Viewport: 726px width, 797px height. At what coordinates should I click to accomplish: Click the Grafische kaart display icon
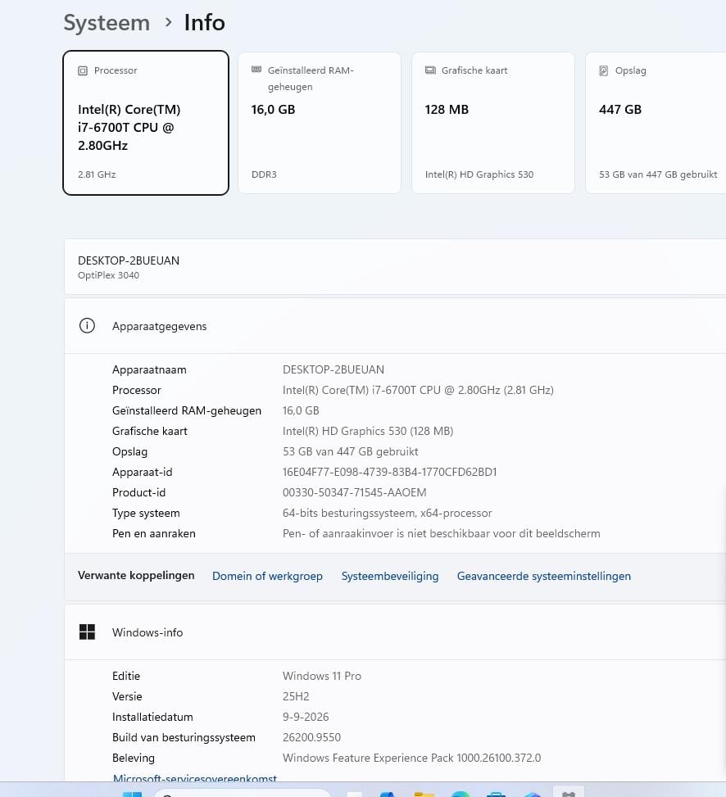pos(430,70)
